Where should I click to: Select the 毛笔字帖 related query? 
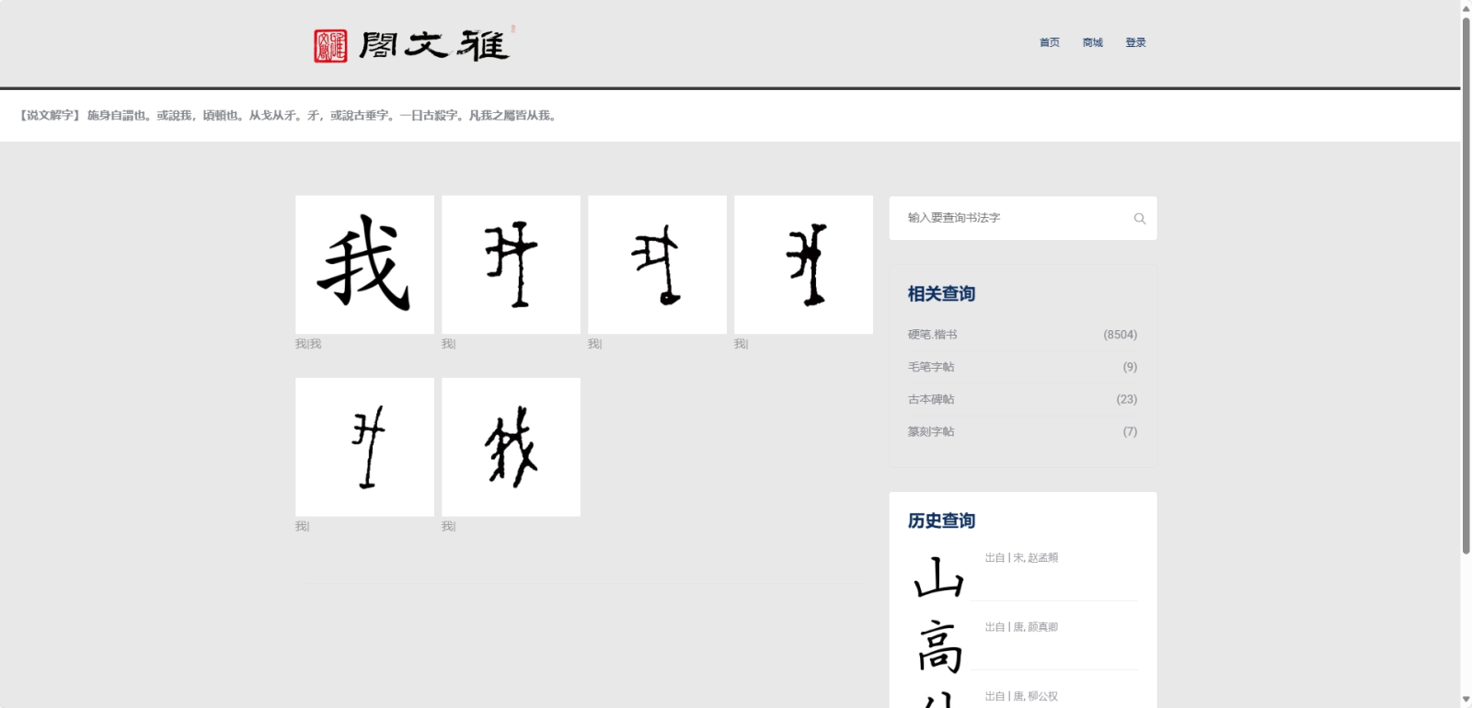(x=931, y=367)
